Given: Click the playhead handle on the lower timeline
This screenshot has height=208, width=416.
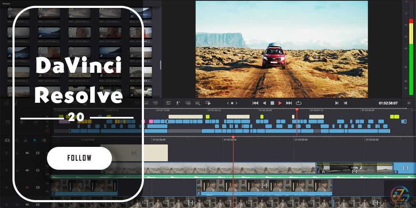Looking at the screenshot, I should [x=233, y=137].
